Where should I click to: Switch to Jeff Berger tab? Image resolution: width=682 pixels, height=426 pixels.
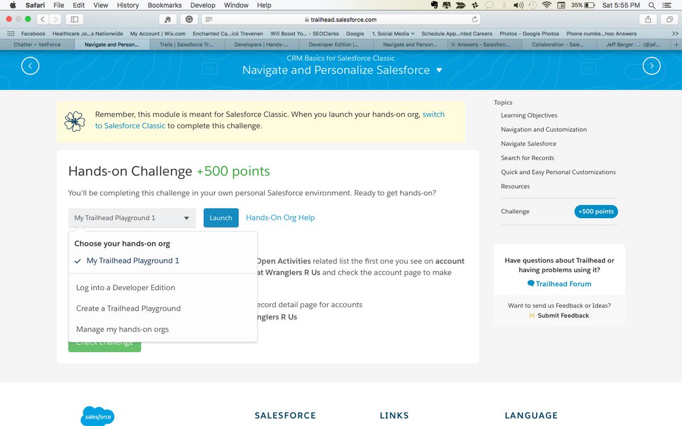(x=633, y=44)
